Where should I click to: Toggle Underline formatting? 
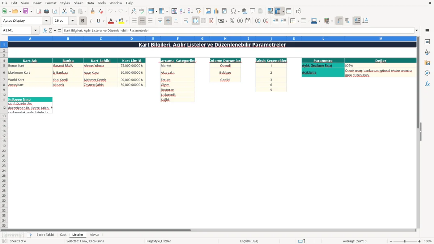click(x=98, y=21)
